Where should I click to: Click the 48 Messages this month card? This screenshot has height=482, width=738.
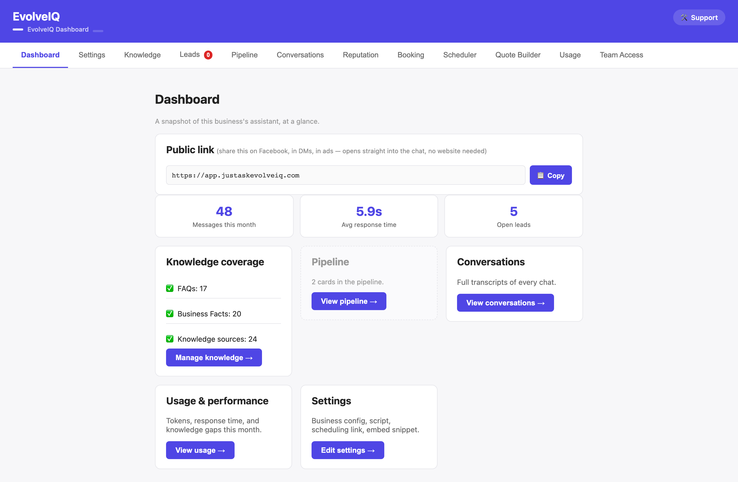pos(224,216)
